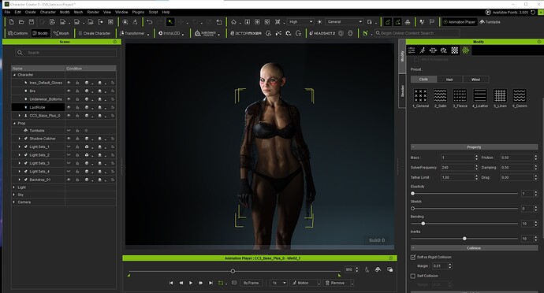Click the flag toolbar icon

tap(432, 22)
